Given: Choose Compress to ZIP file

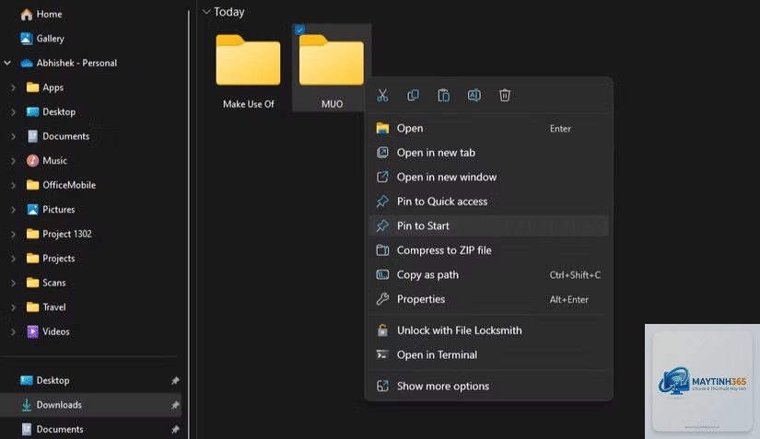Looking at the screenshot, I should click(x=488, y=250).
